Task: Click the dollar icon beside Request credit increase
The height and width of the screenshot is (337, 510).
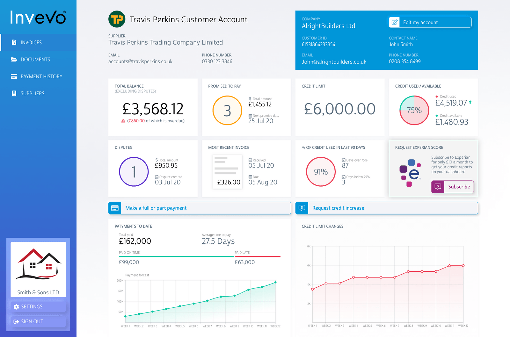Action: pyautogui.click(x=301, y=208)
